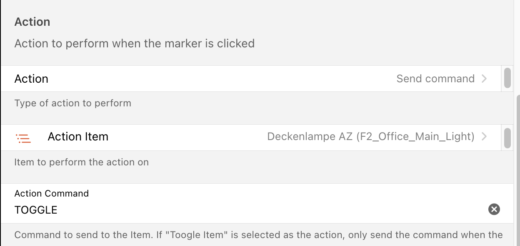This screenshot has height=246, width=520.
Task: Click the "Action to perform when the marker is clicked" description
Action: [134, 43]
